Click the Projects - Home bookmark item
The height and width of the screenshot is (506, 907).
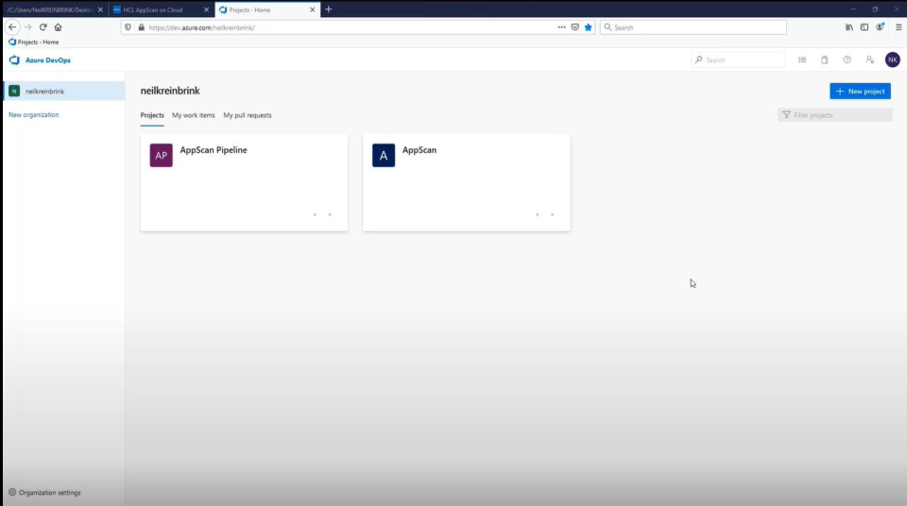[x=34, y=42]
